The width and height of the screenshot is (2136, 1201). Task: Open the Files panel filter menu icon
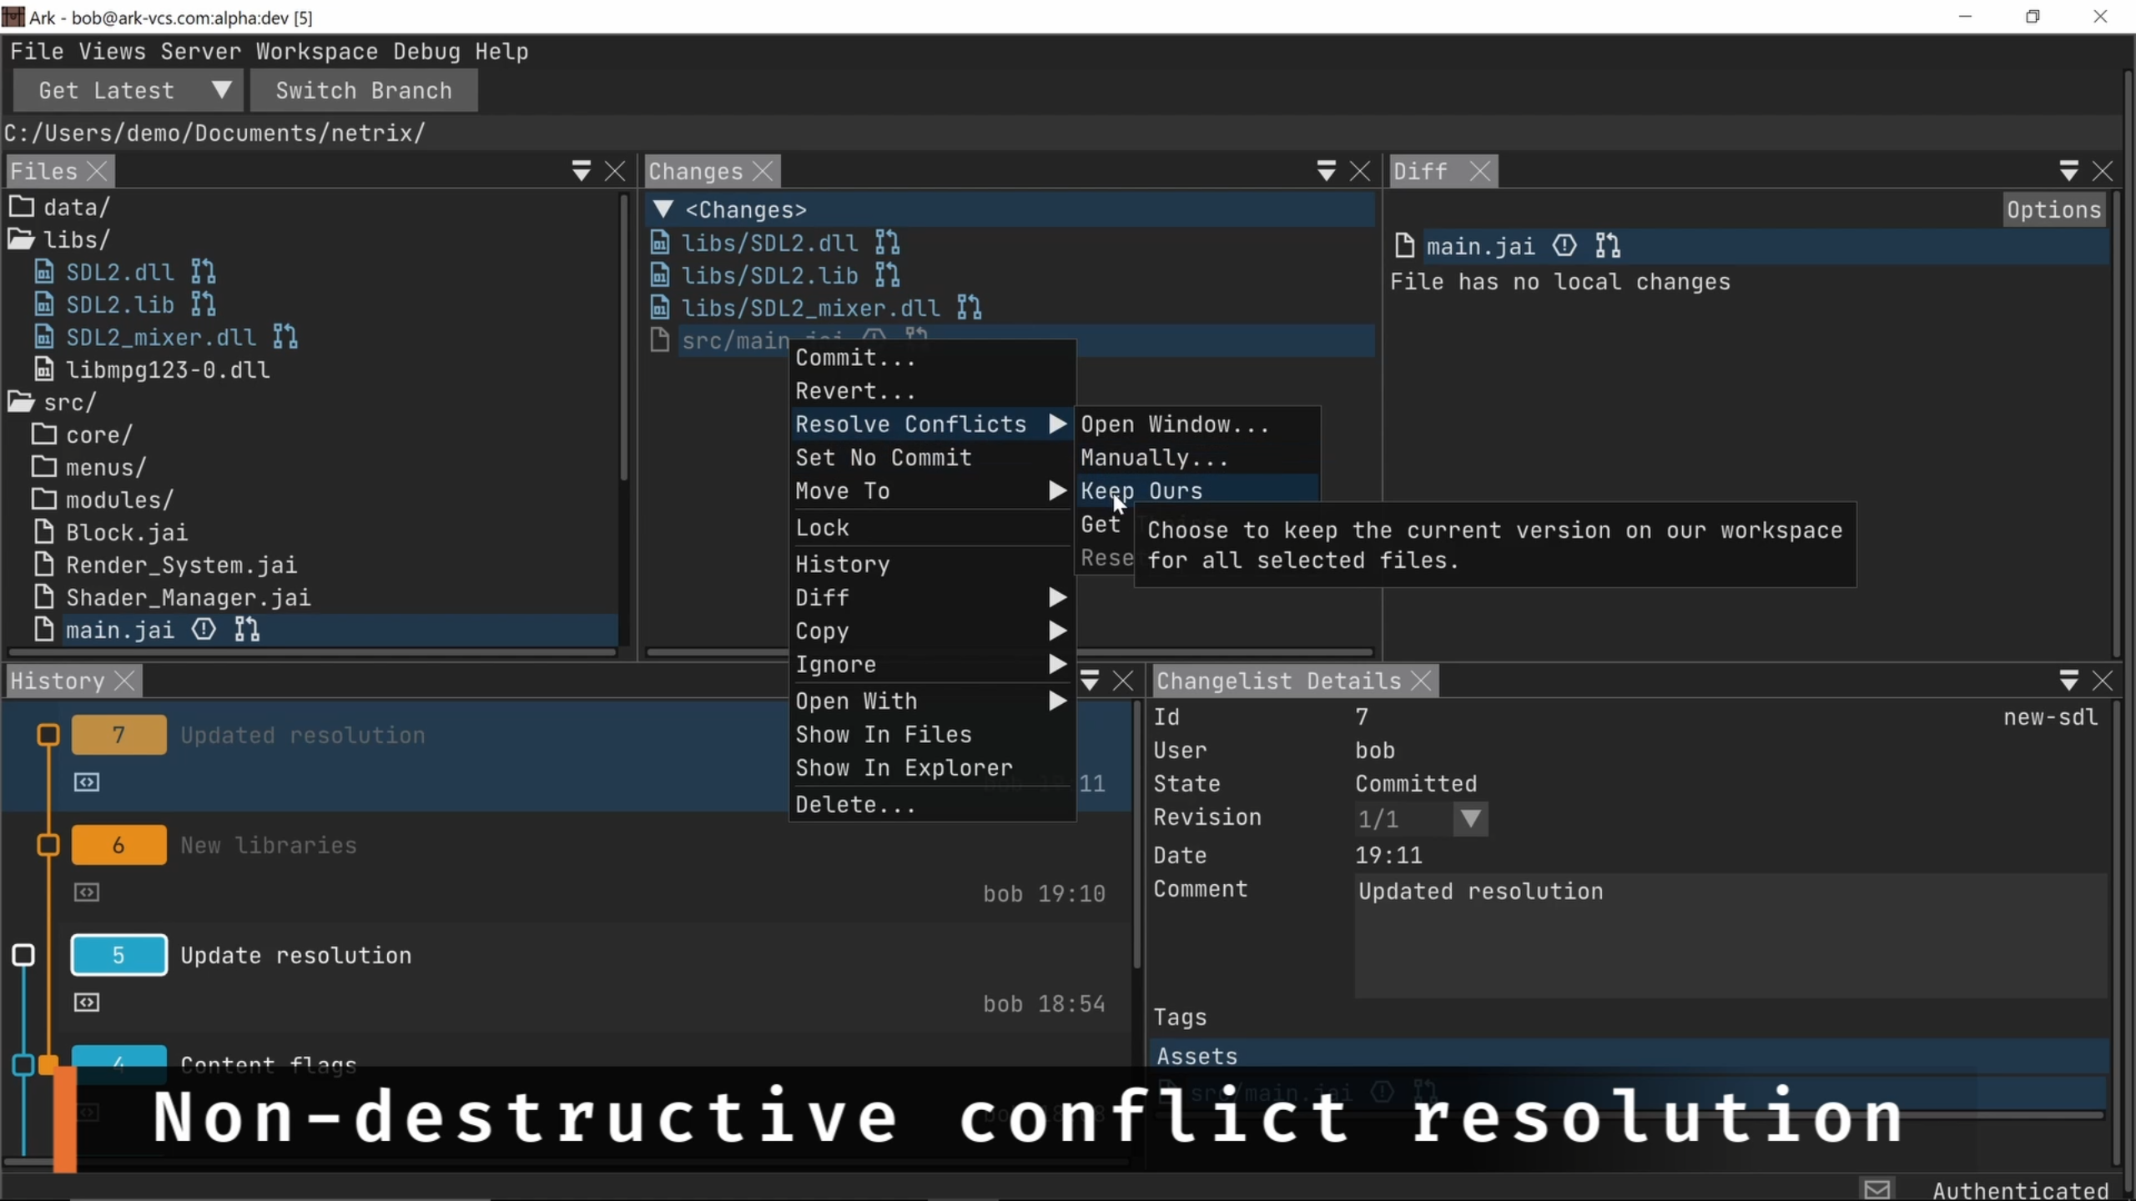click(x=582, y=171)
